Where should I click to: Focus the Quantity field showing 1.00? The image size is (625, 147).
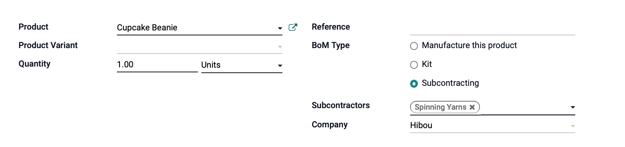(x=157, y=65)
